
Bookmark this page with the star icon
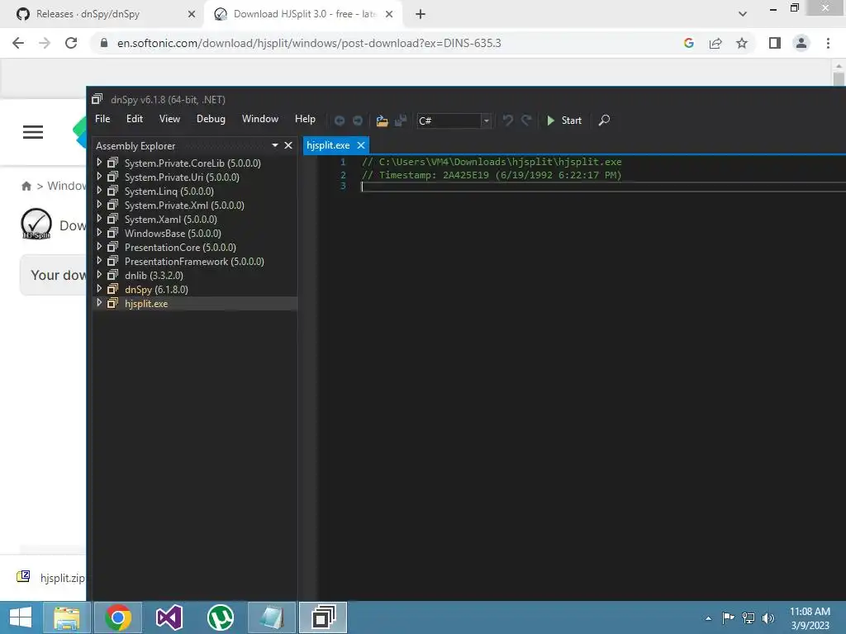[x=742, y=43]
